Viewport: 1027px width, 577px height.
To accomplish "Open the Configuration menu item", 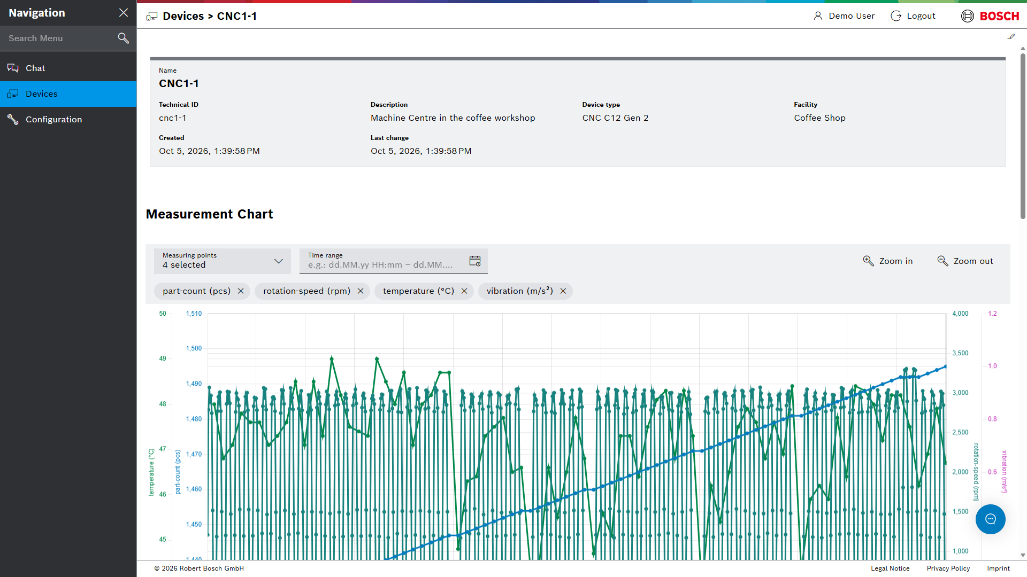I will tap(68, 119).
